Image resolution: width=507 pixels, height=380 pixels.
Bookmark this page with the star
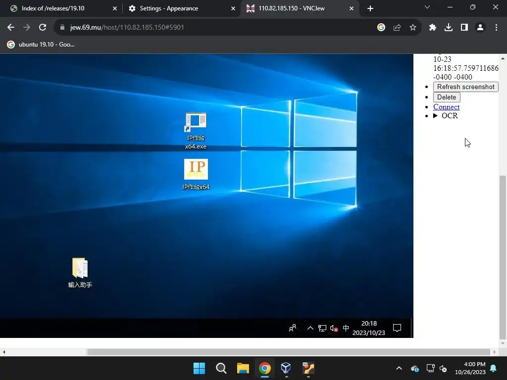(x=413, y=28)
